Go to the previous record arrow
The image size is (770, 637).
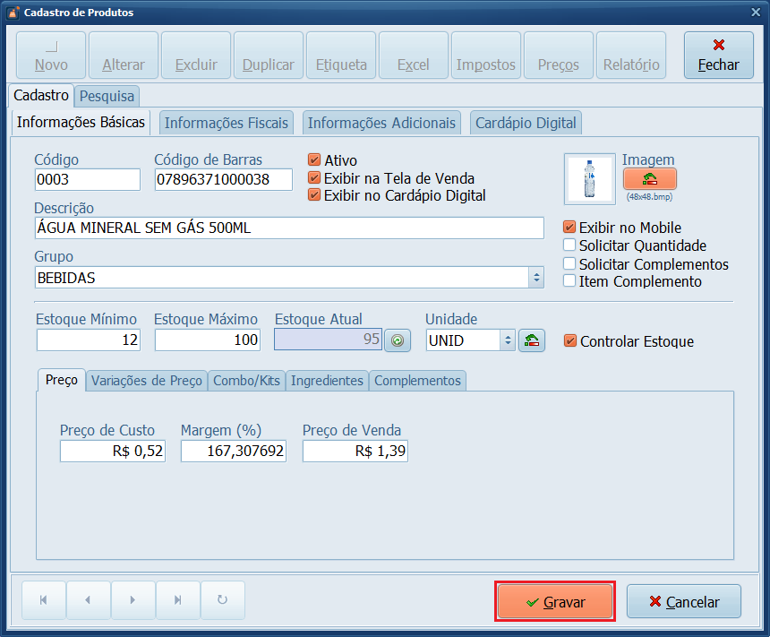(88, 600)
